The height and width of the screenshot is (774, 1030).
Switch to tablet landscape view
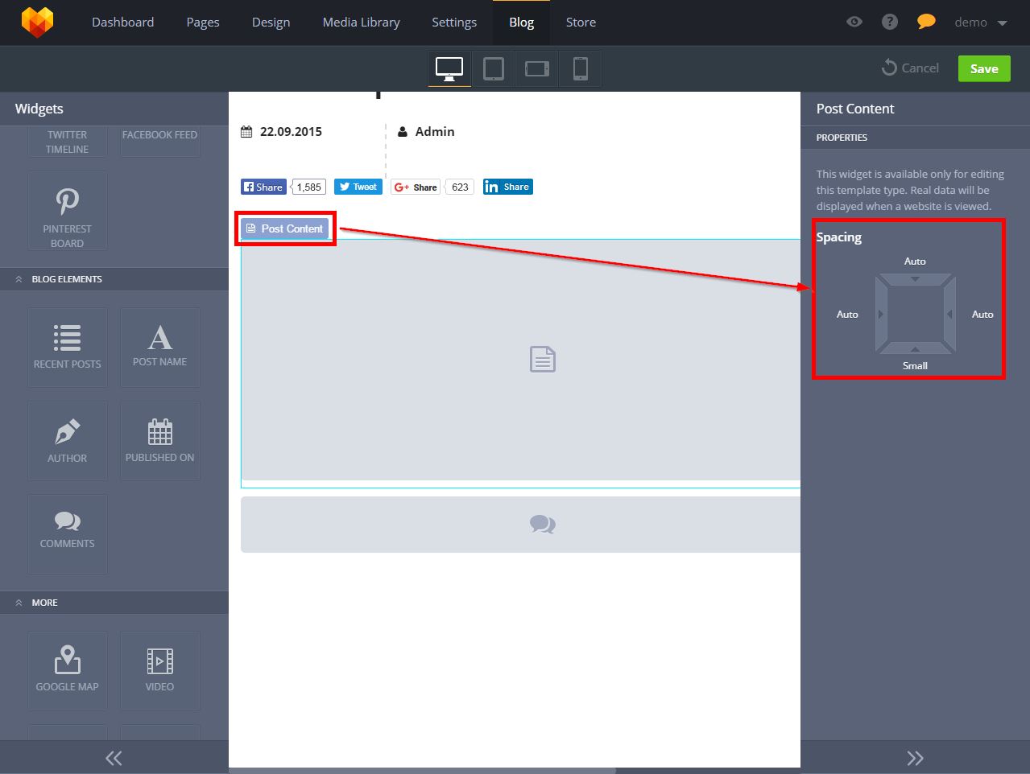click(537, 68)
